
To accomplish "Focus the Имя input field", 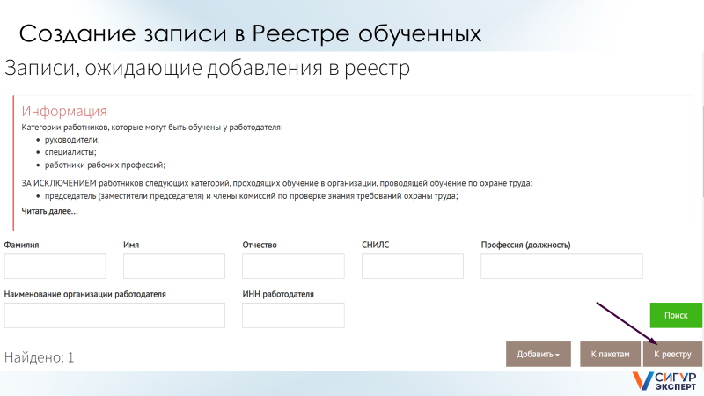I will tap(174, 267).
